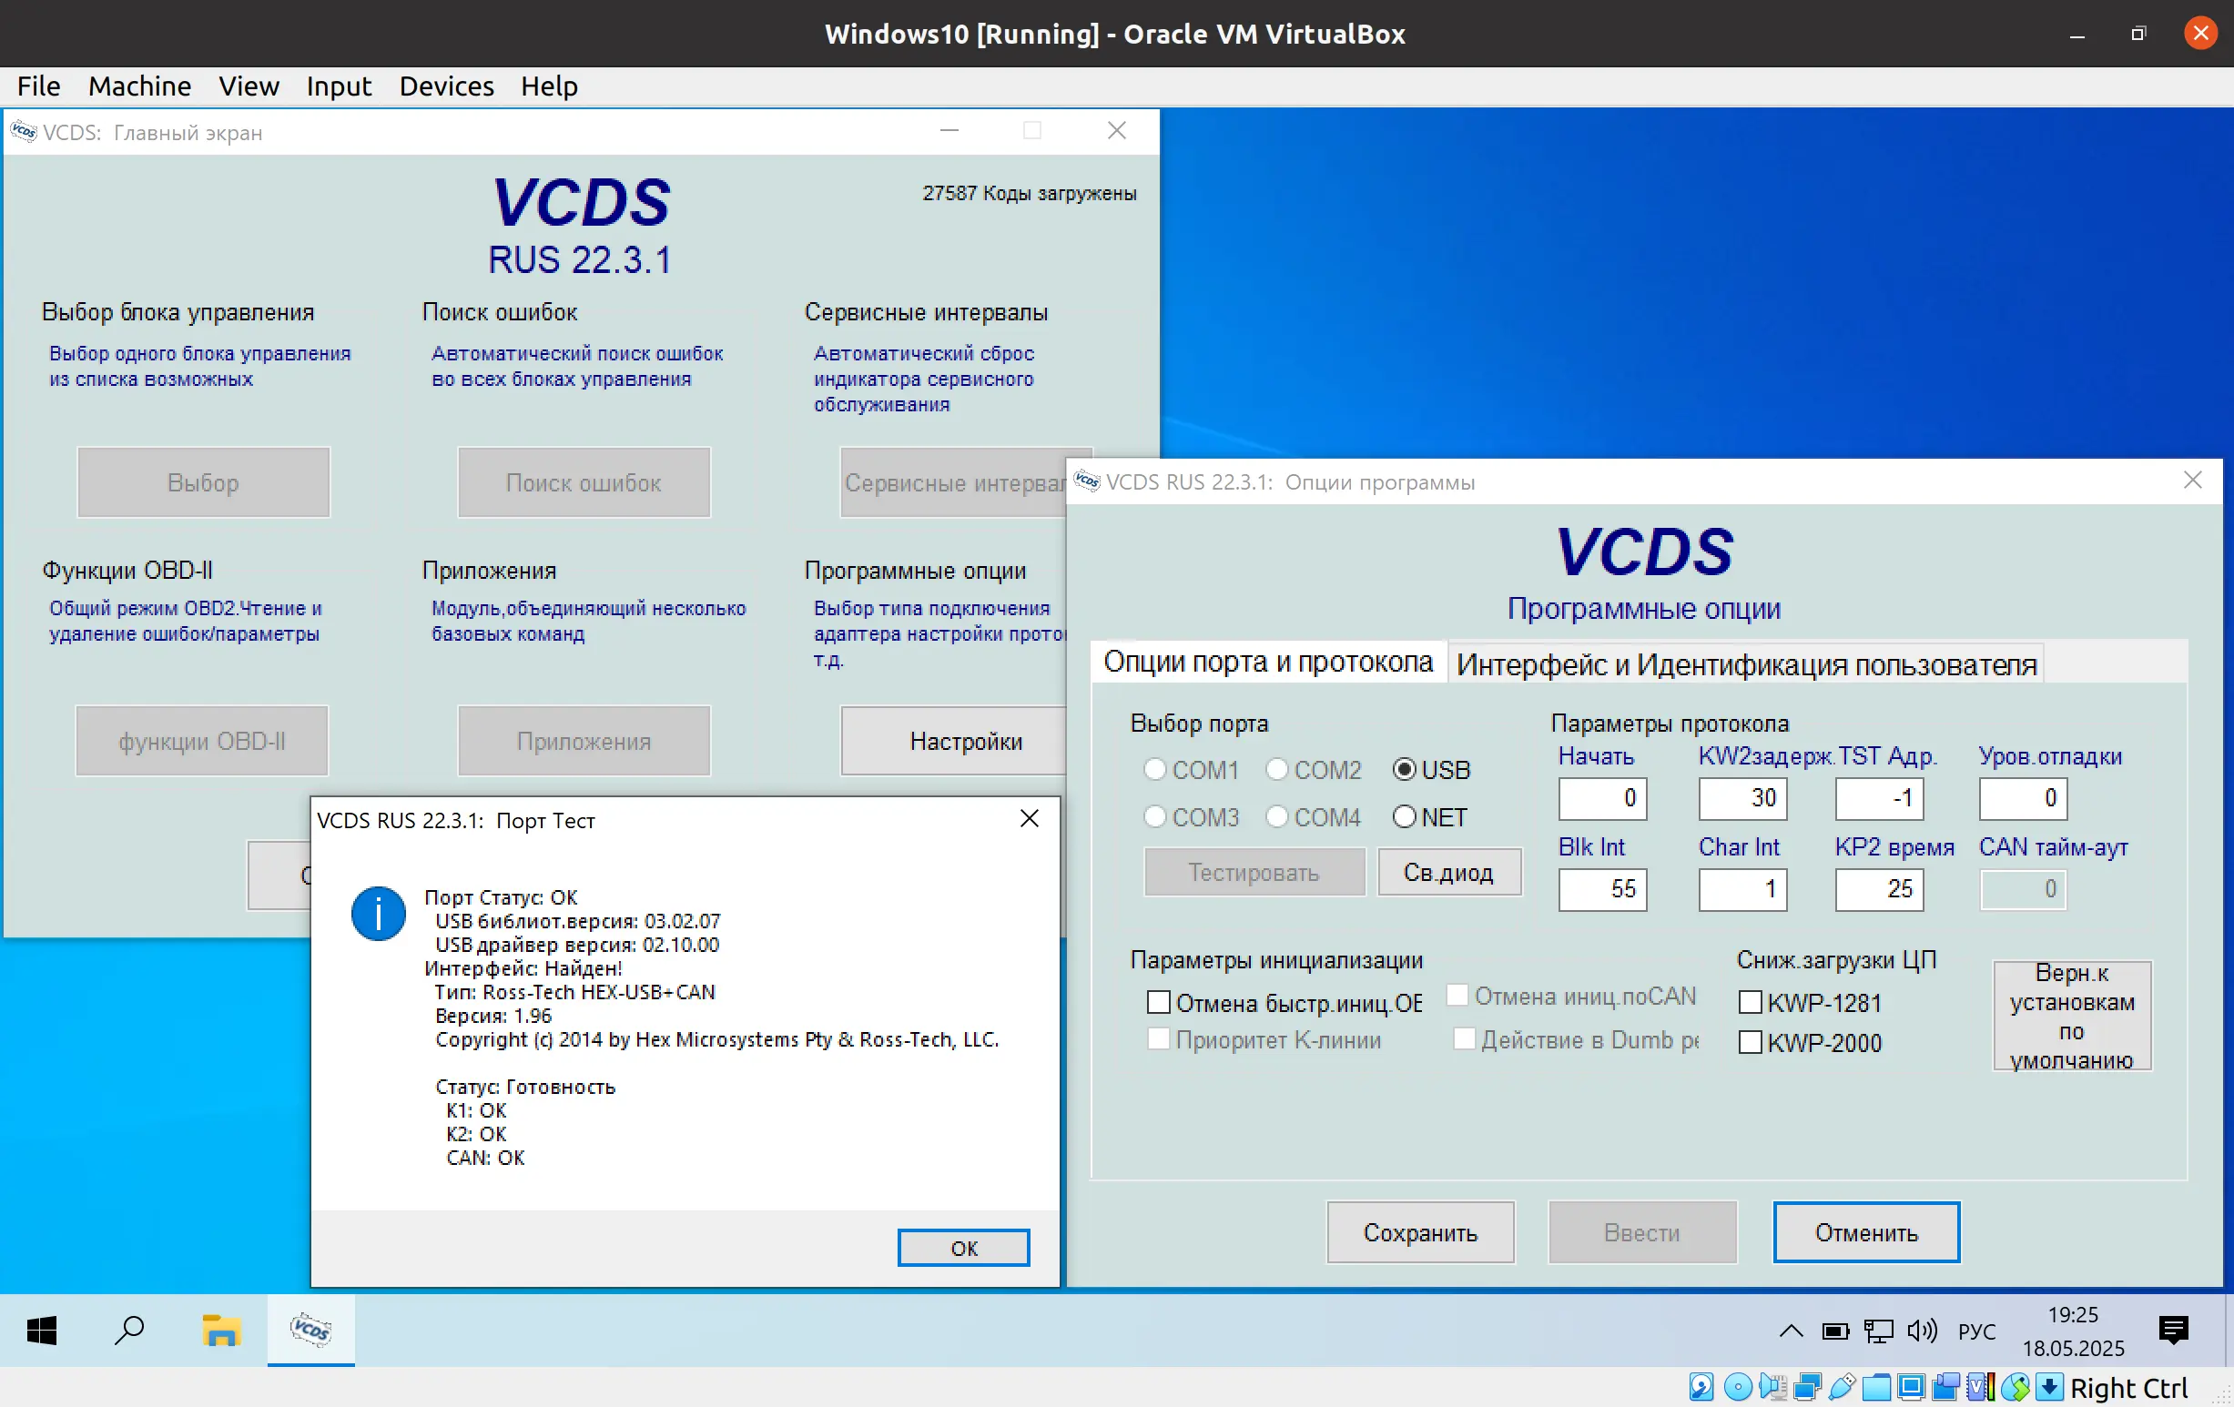
Task: Select the COM2 port radio button
Action: coord(1276,769)
